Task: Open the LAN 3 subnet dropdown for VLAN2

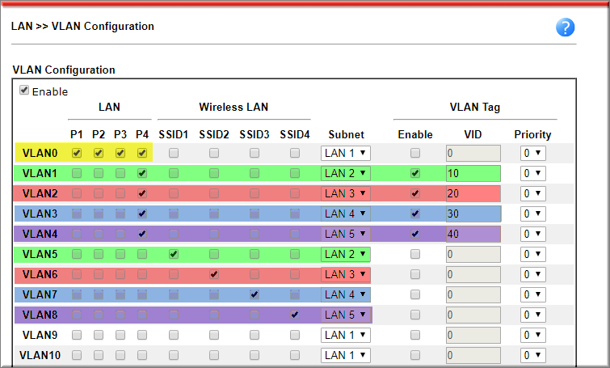Action: click(345, 193)
